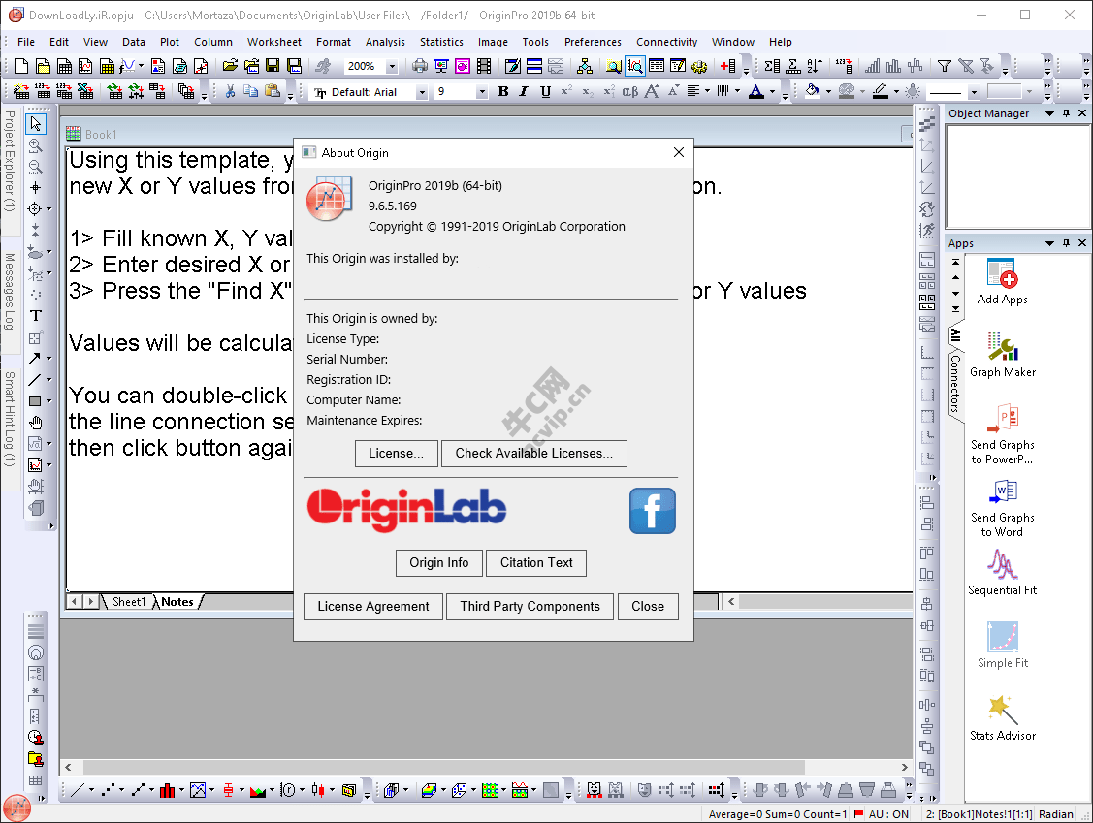
Task: Click the column plot icon in bottom toolbar
Action: (167, 790)
